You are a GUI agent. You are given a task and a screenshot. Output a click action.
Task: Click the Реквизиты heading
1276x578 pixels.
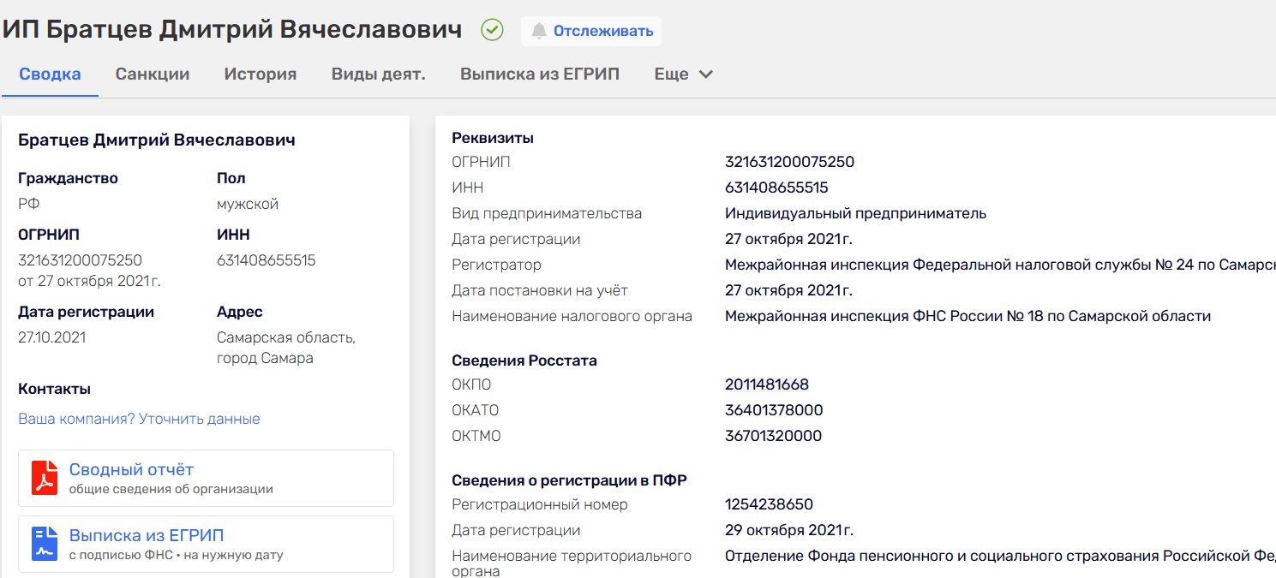(x=493, y=138)
